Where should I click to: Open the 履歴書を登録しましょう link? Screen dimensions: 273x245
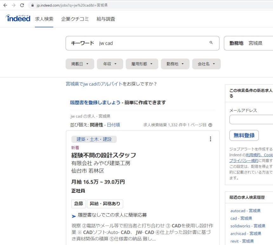pos(95,103)
